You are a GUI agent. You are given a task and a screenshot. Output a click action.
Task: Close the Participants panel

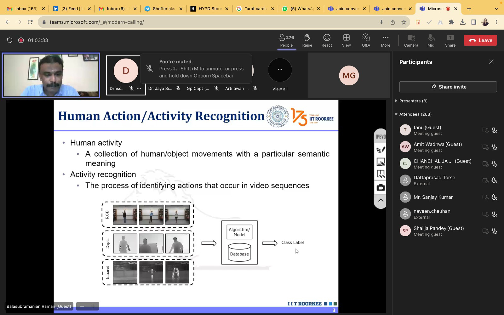[491, 62]
